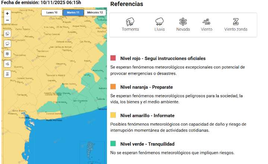Filter map by snowfall icon
Image resolution: width=268 pixels, height=164 pixels.
point(7,54)
